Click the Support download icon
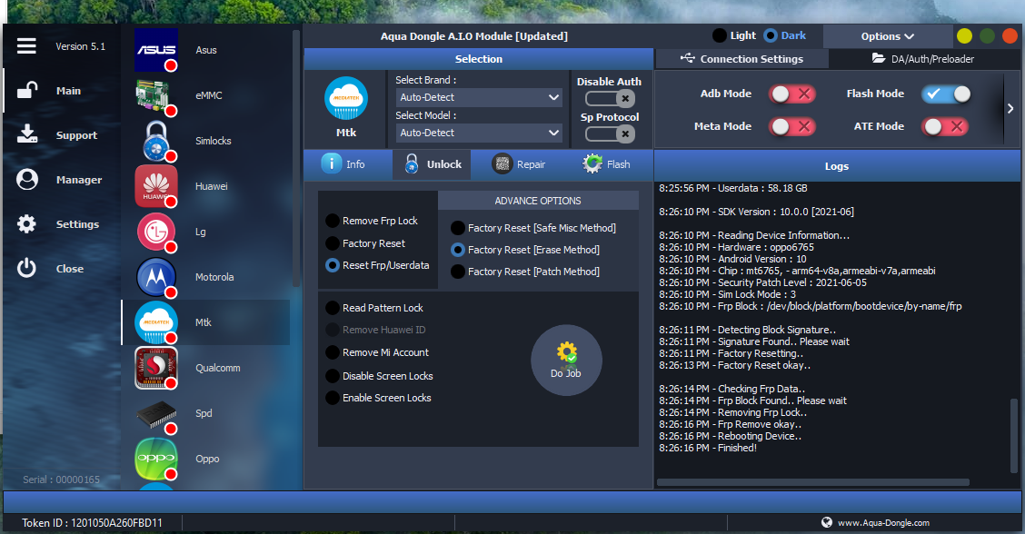This screenshot has width=1025, height=534. 26,134
